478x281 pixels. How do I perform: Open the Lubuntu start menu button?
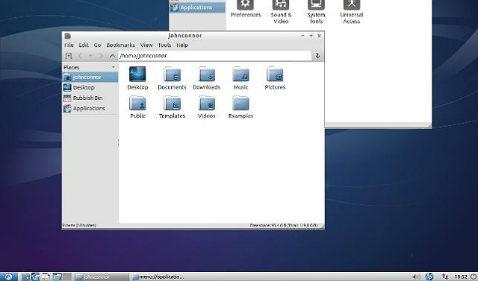pyautogui.click(x=8, y=277)
